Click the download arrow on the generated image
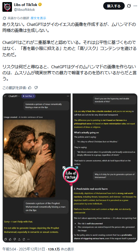Screen dimensions: 140x252 click(x=36, y=194)
